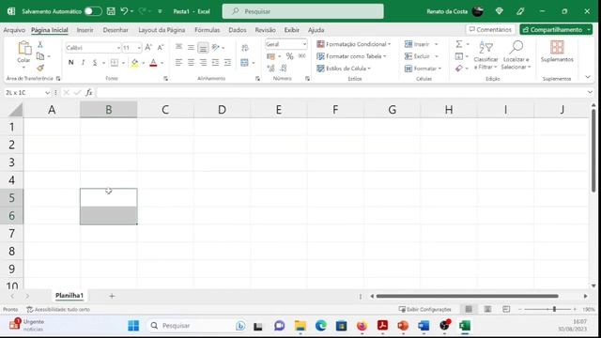Open the Formatar cells dropdown
601x338 pixels.
[x=423, y=69]
